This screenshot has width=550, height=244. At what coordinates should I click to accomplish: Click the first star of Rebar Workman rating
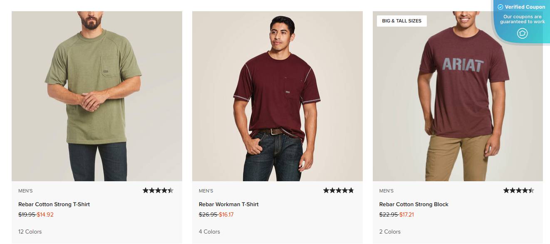(x=327, y=190)
